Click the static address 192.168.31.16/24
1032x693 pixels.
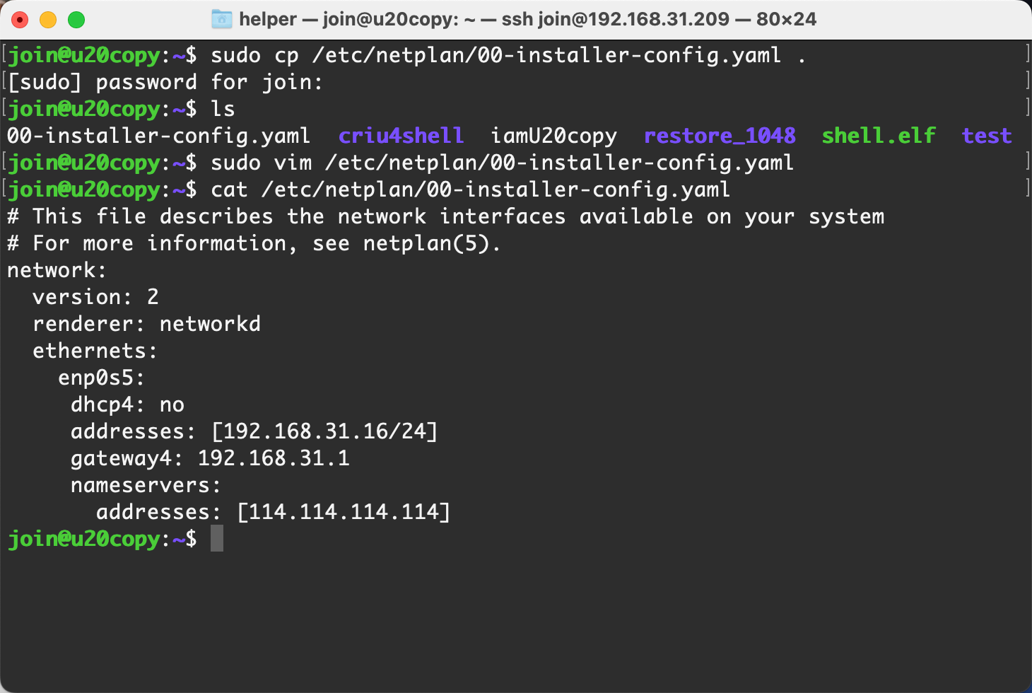[x=324, y=431]
